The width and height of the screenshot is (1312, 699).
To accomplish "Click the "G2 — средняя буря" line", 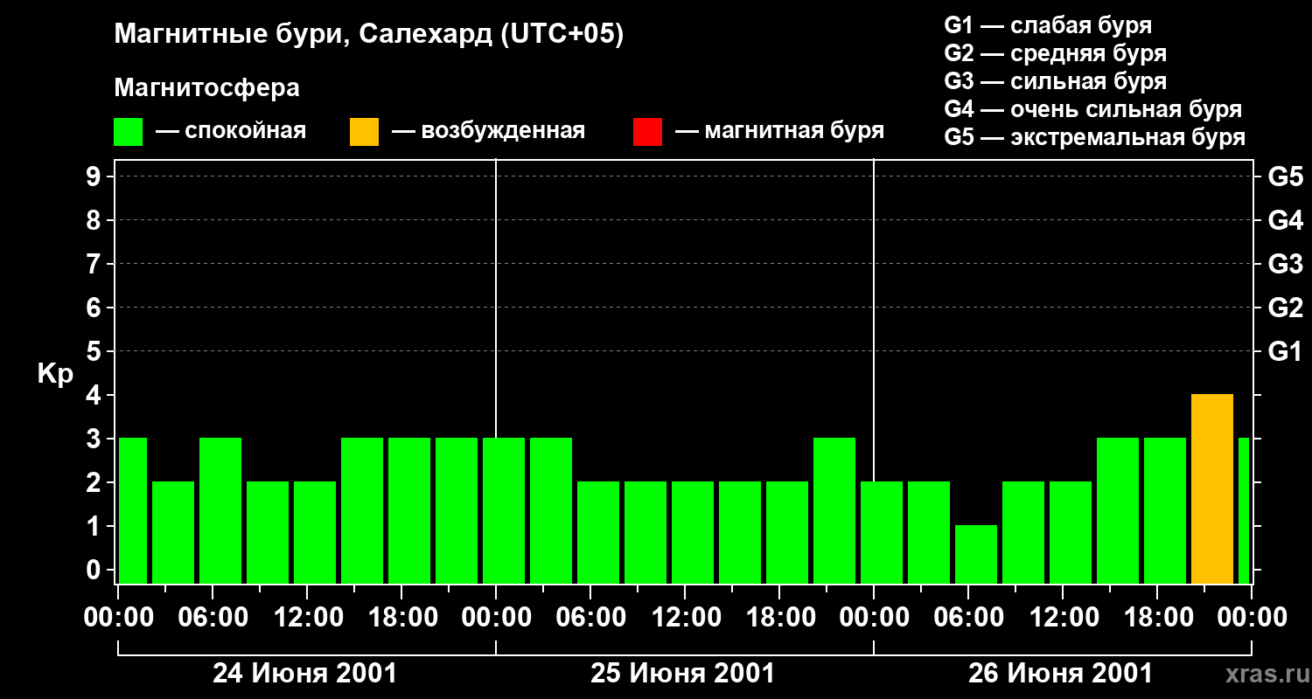I will 1055,53.
